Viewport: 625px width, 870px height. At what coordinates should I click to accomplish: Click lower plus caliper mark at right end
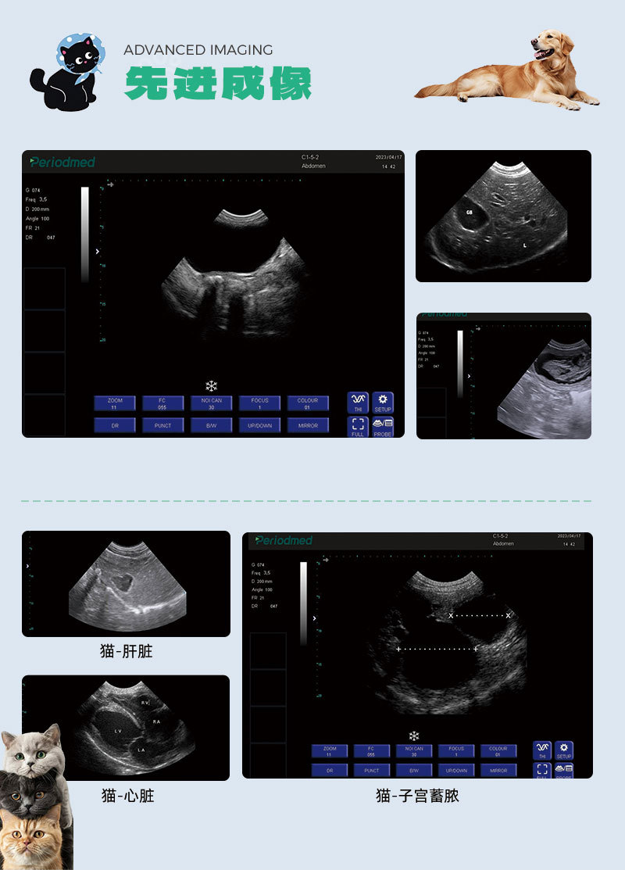[476, 649]
